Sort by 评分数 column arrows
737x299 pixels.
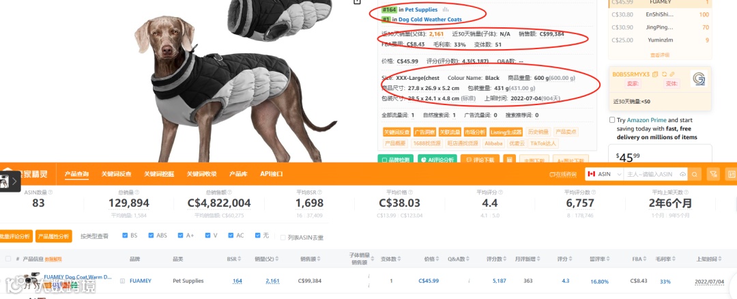point(505,259)
